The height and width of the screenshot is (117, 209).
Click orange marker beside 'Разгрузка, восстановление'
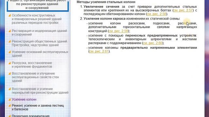(9, 63)
